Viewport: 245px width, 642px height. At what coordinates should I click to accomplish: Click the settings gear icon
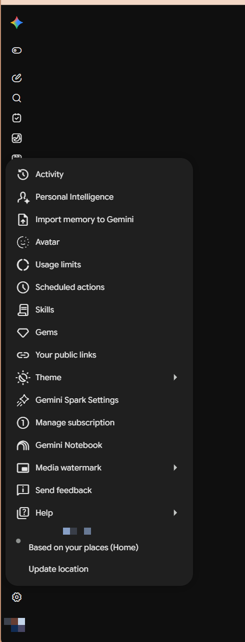(16, 597)
